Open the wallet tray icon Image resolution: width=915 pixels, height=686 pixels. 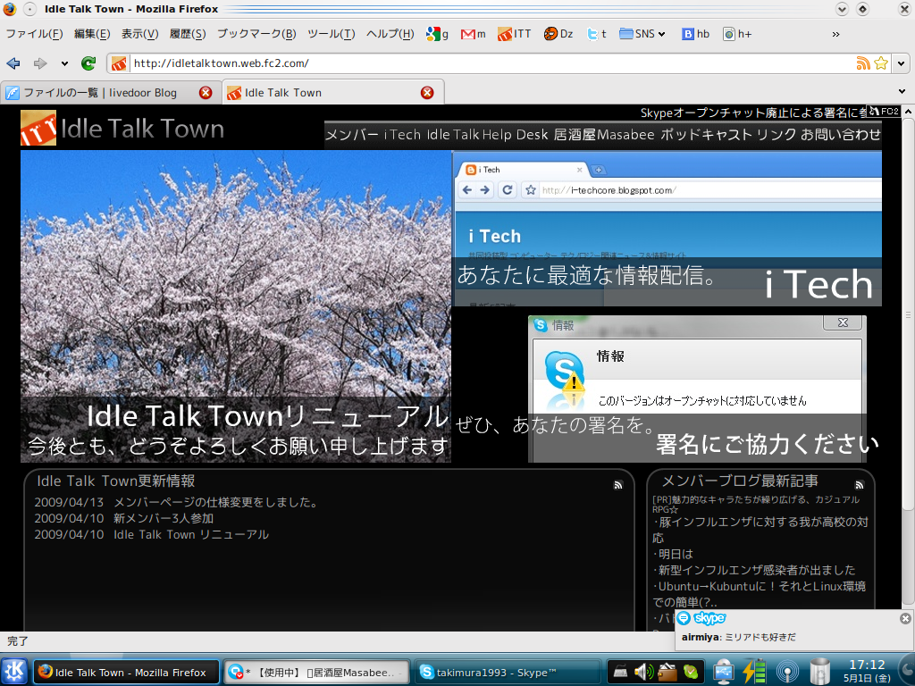(x=667, y=672)
